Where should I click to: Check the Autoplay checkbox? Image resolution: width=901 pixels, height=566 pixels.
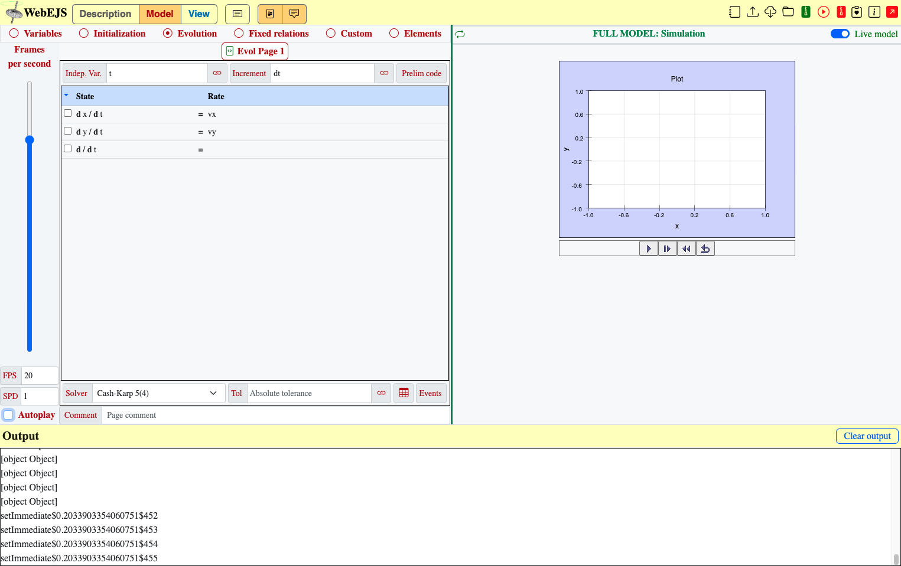8,415
